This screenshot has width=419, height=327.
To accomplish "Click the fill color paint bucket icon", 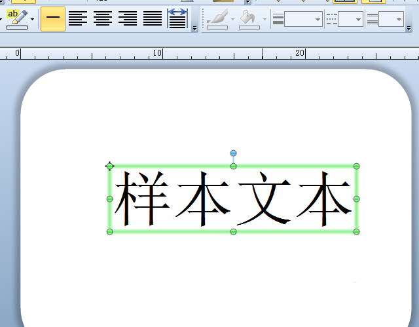I will [x=249, y=19].
